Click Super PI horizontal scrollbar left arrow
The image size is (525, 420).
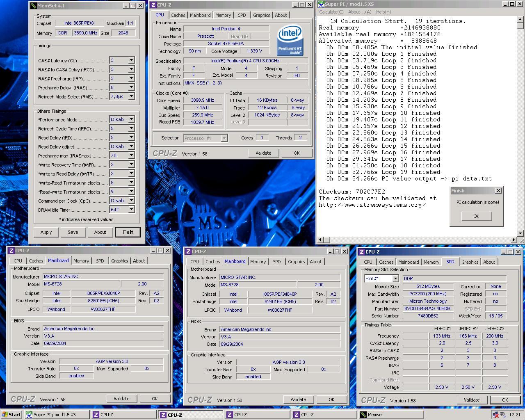[321, 240]
